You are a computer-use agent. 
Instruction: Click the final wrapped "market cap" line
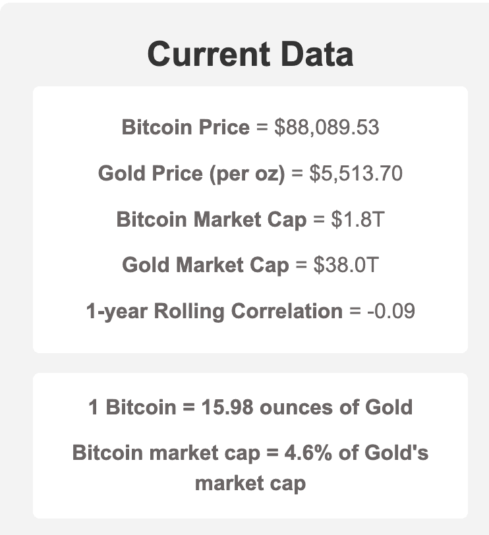coord(250,484)
